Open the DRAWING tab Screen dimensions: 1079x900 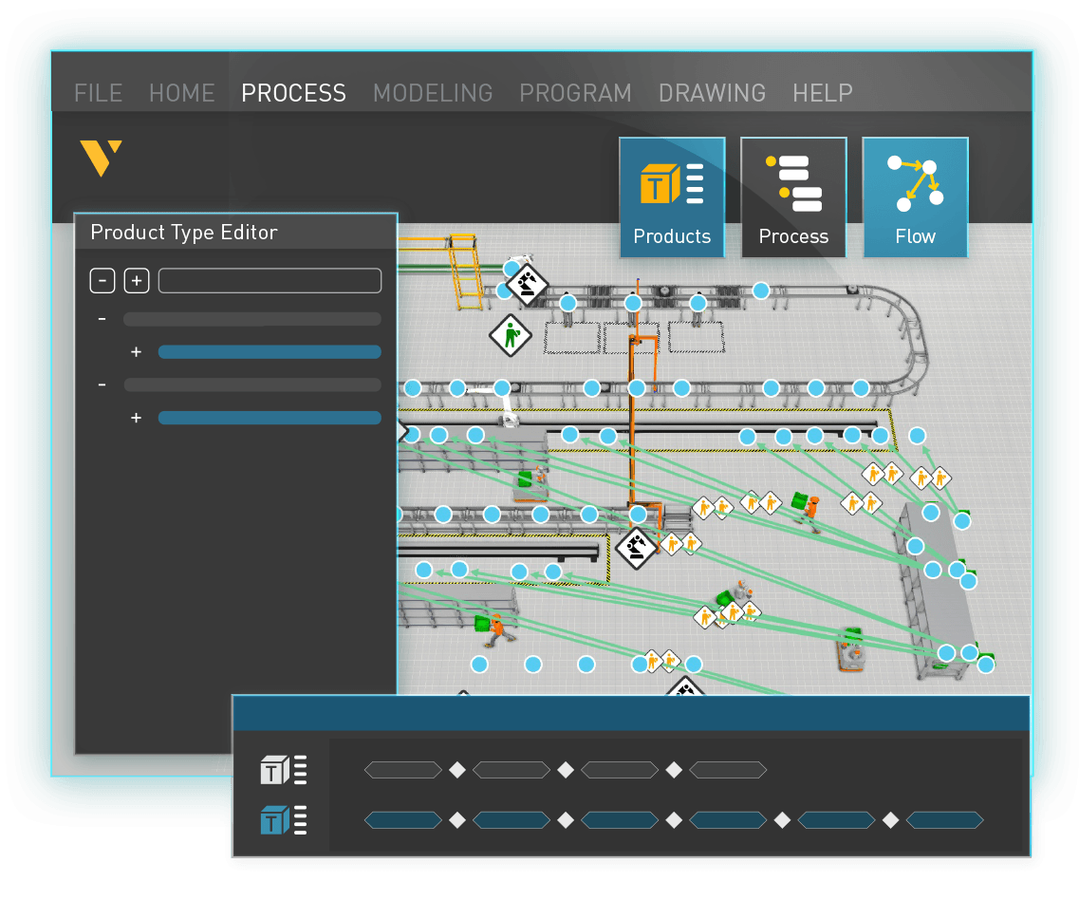(713, 93)
